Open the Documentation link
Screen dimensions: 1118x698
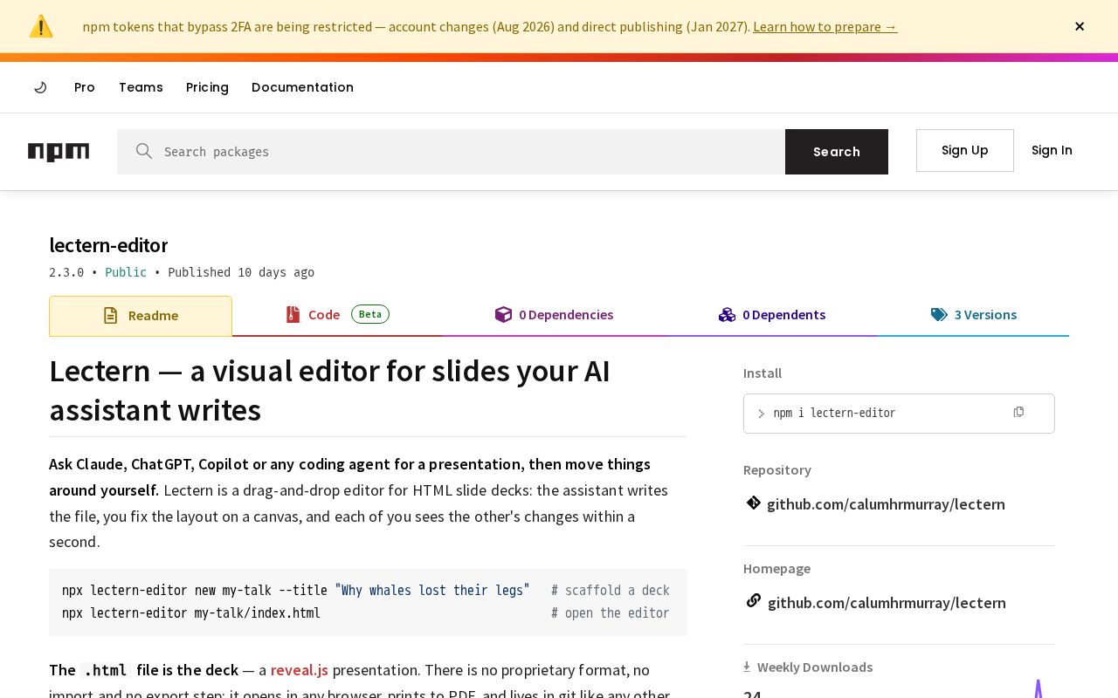point(302,87)
